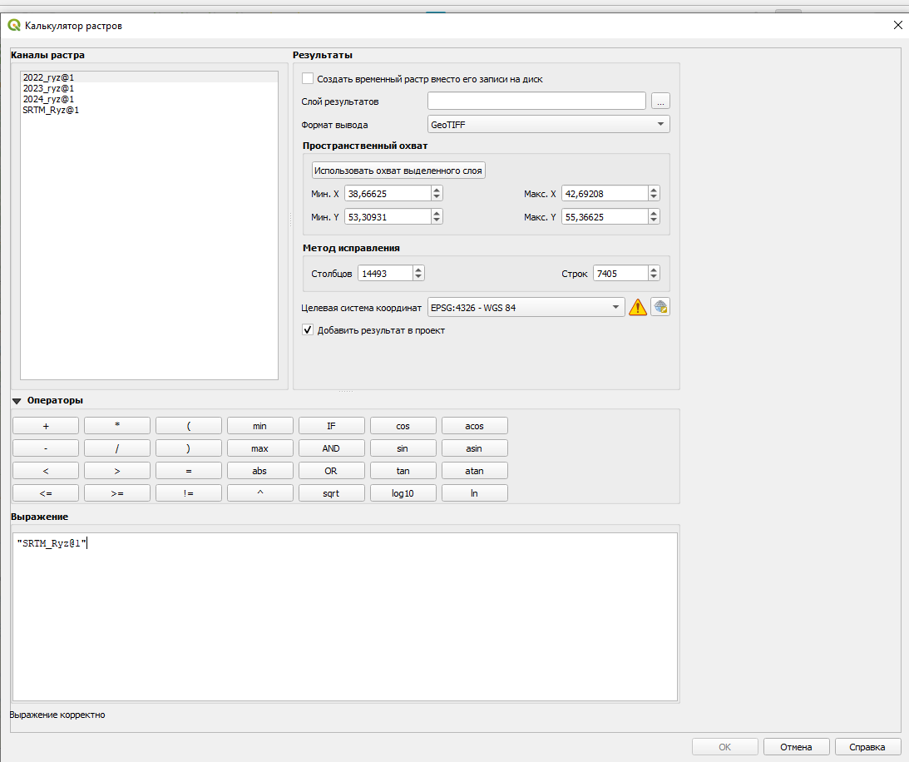Insert the sqrt operator
The width and height of the screenshot is (909, 762).
(331, 493)
